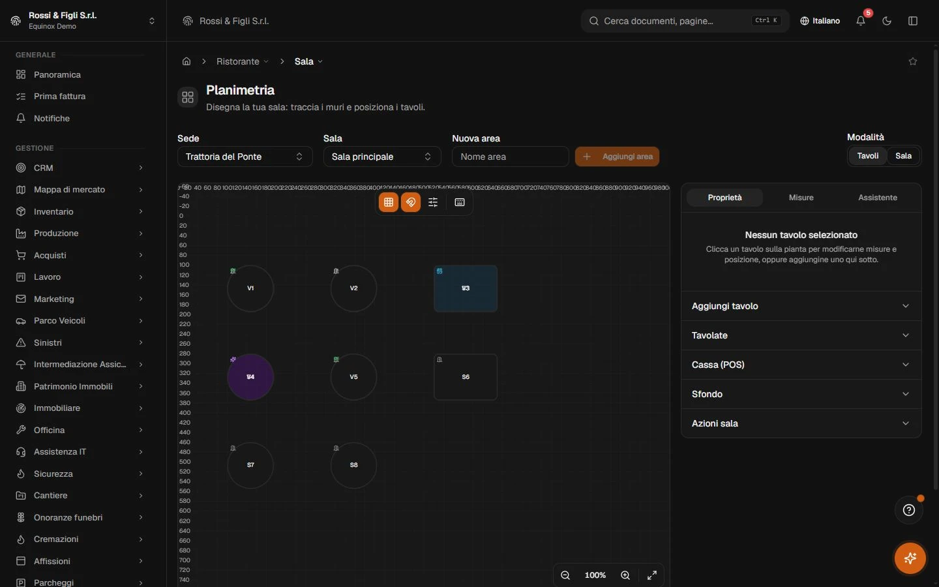
Task: Open the help question mark button
Action: click(909, 510)
